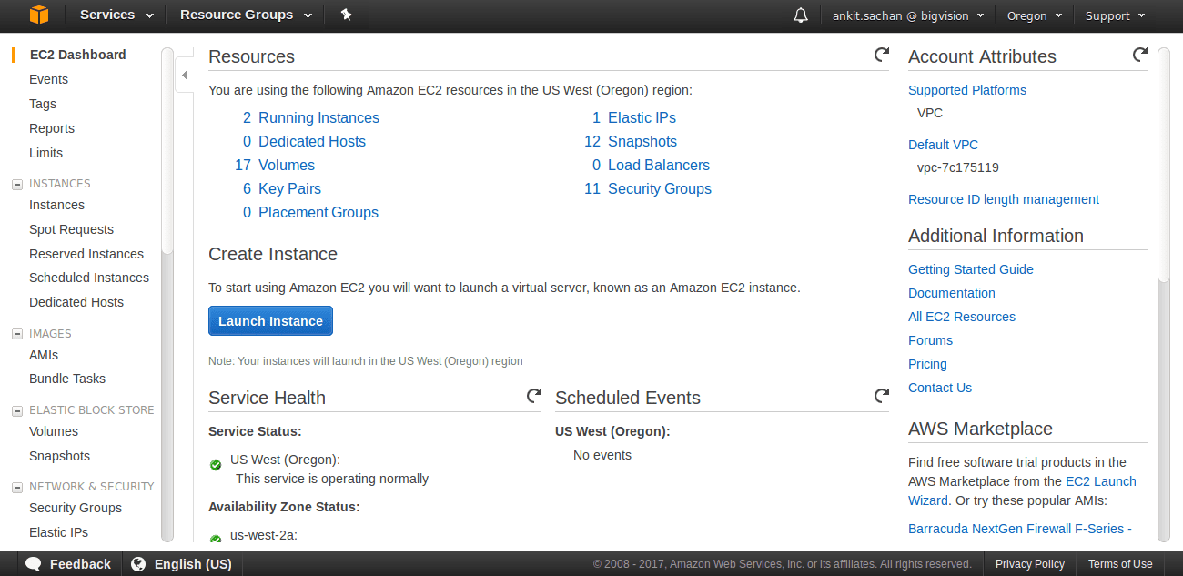Open the Getting Started Guide link
Viewport: 1183px width, 576px height.
pyautogui.click(x=971, y=269)
